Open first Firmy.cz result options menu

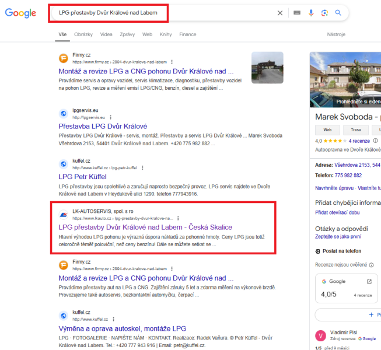tap(172, 62)
